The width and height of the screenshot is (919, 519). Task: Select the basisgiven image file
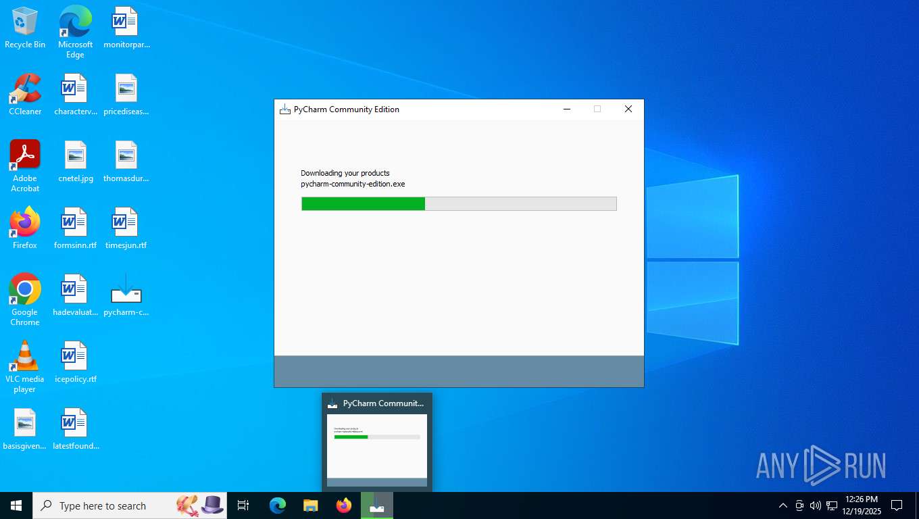click(x=25, y=429)
